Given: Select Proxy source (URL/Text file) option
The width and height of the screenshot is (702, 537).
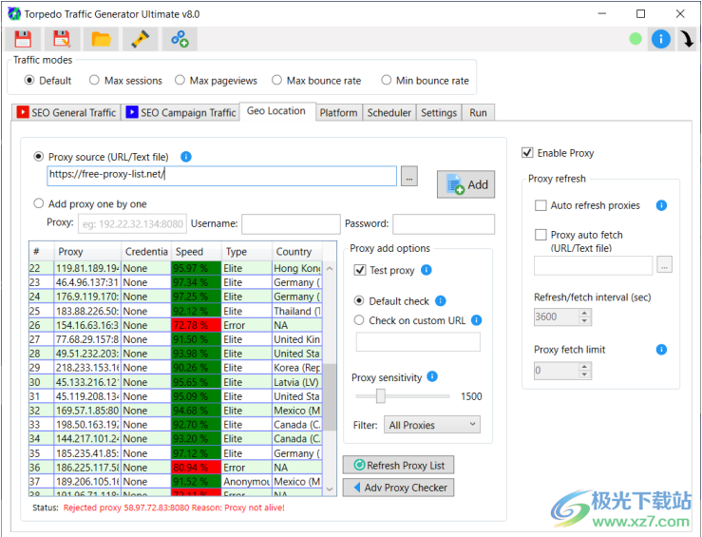Looking at the screenshot, I should pyautogui.click(x=39, y=157).
